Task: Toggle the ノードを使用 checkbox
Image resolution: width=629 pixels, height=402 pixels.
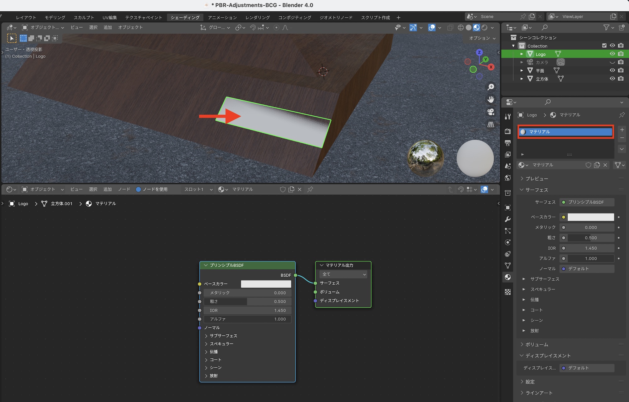Action: click(x=138, y=189)
